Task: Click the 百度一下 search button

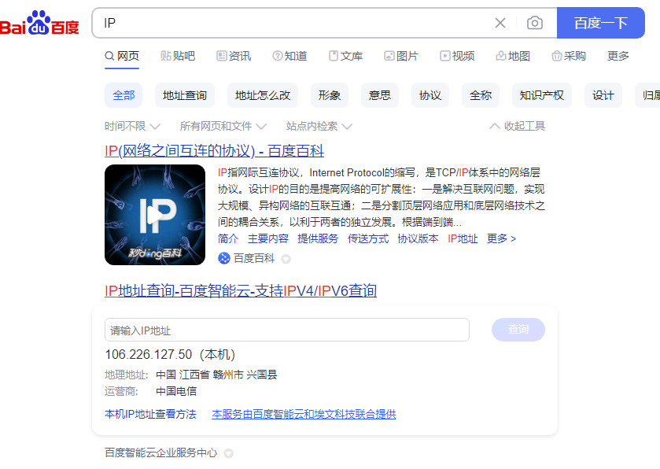Action: click(600, 23)
